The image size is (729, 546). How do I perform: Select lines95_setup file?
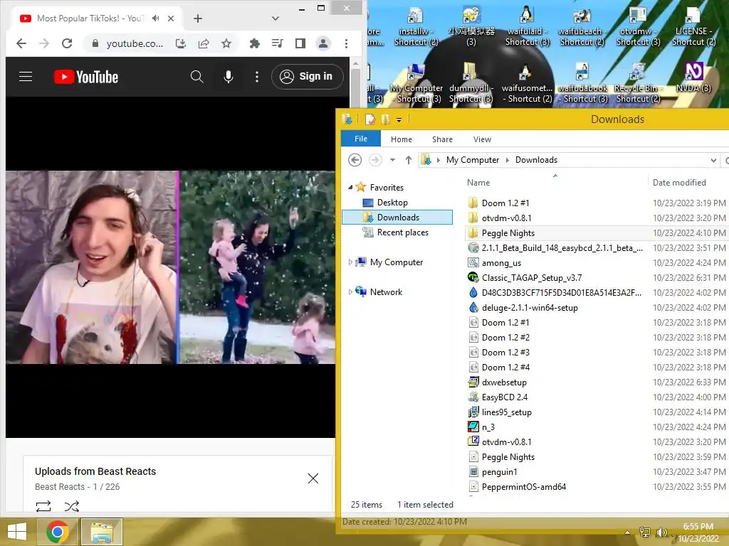click(506, 412)
